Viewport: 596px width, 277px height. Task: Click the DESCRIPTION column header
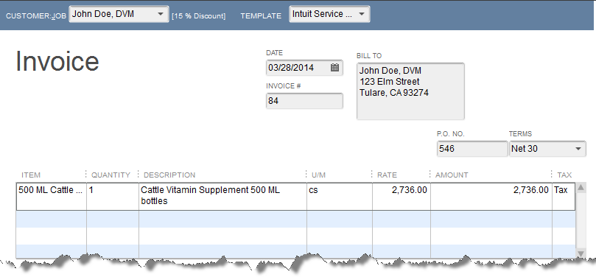tap(169, 175)
